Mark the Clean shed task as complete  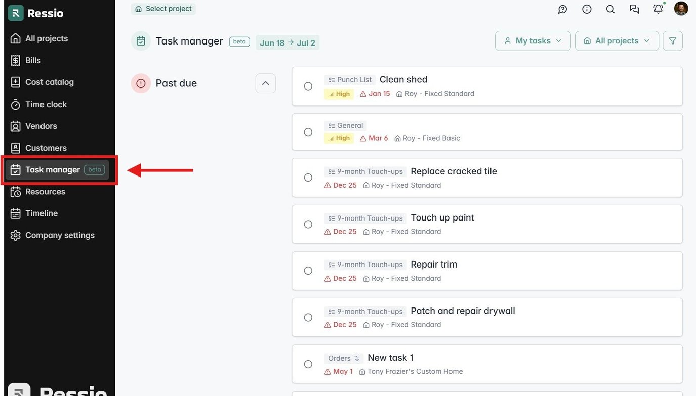tap(308, 86)
